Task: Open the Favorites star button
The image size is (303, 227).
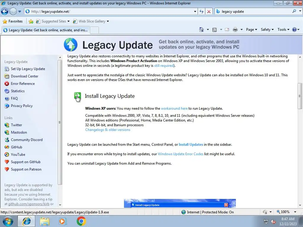Action: pos(13,21)
